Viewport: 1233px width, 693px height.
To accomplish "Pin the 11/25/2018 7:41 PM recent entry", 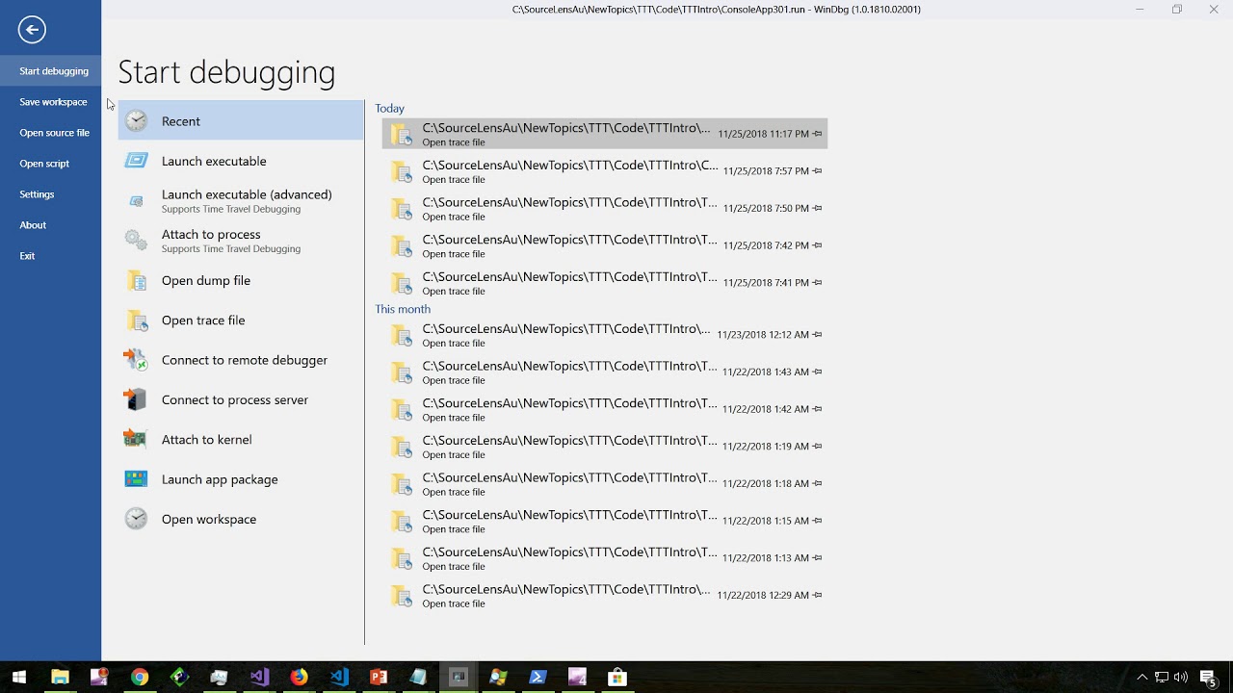I will coord(818,283).
